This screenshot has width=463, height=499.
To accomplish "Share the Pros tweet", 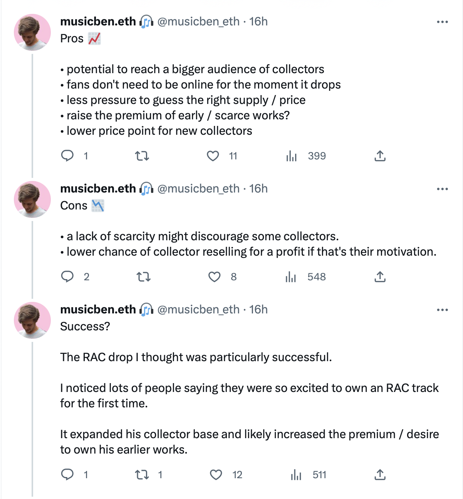I will [380, 156].
